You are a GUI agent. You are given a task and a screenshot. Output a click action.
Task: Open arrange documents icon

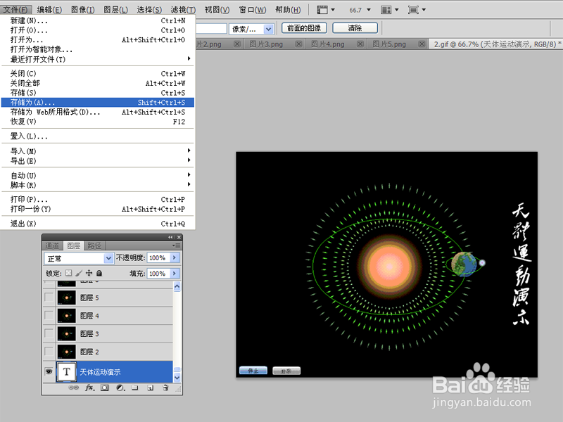coord(390,10)
